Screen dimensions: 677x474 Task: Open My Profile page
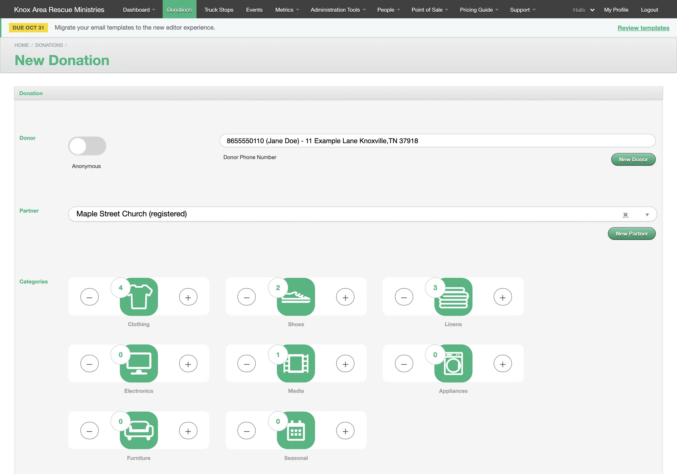coord(616,10)
